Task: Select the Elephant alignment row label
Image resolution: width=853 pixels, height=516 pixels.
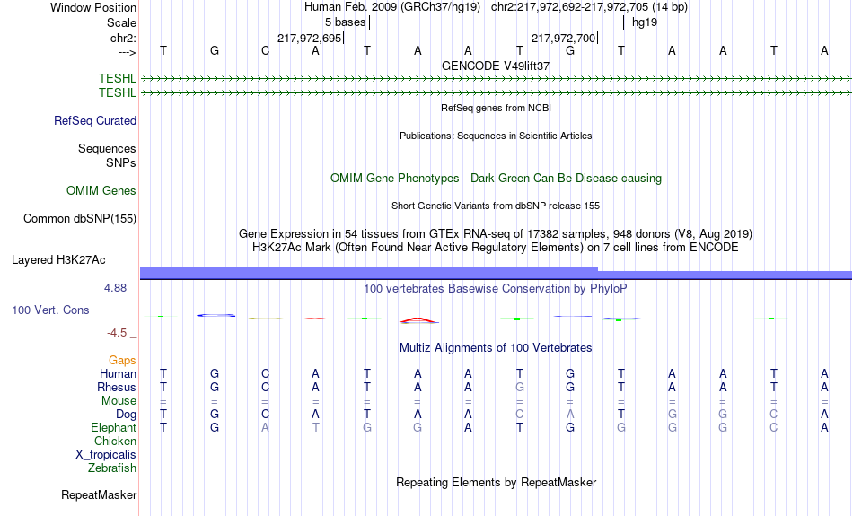Action: point(113,428)
